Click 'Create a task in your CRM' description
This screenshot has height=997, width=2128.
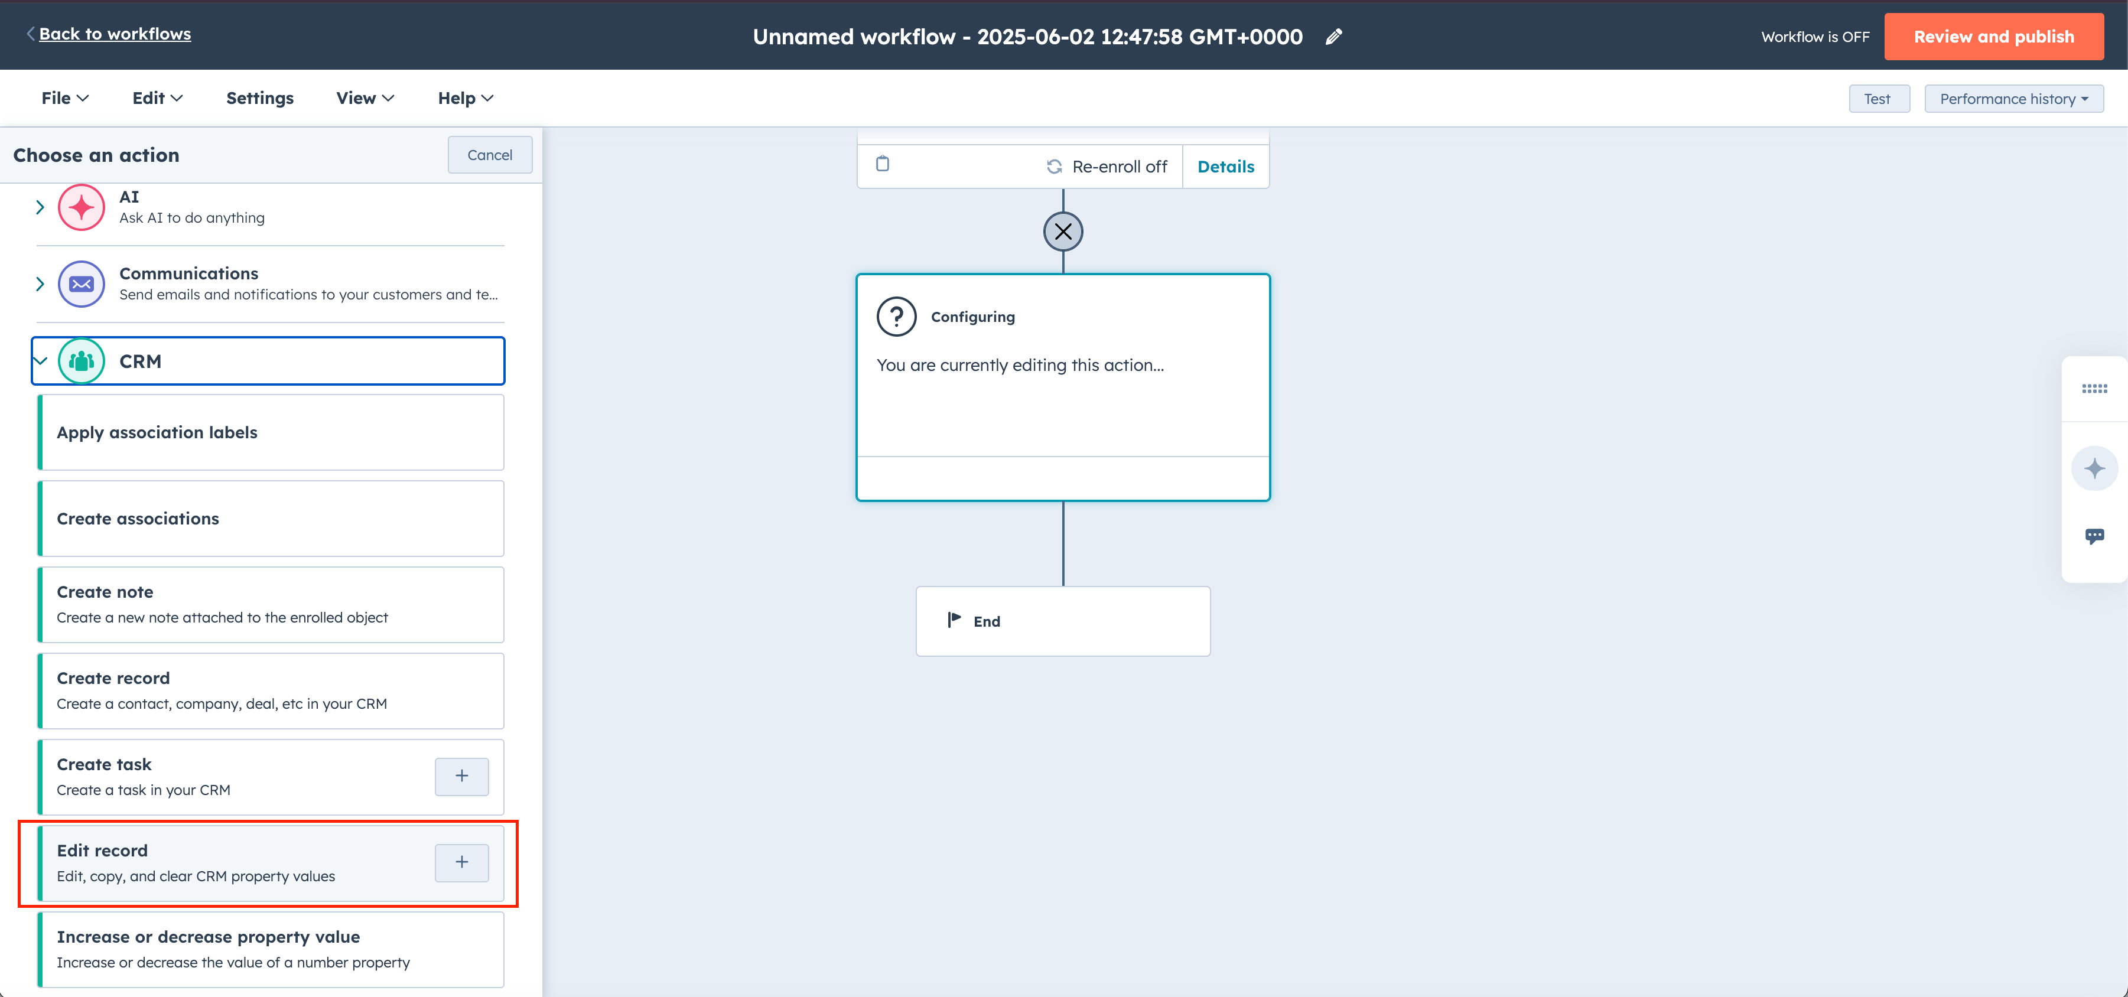tap(144, 790)
